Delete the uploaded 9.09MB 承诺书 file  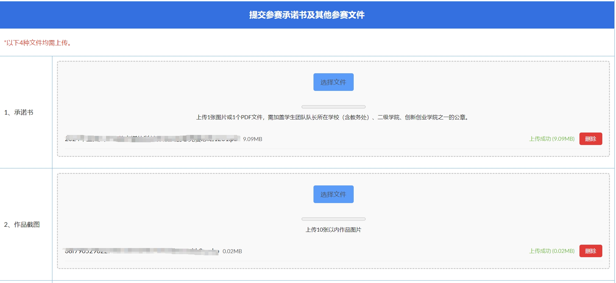590,139
